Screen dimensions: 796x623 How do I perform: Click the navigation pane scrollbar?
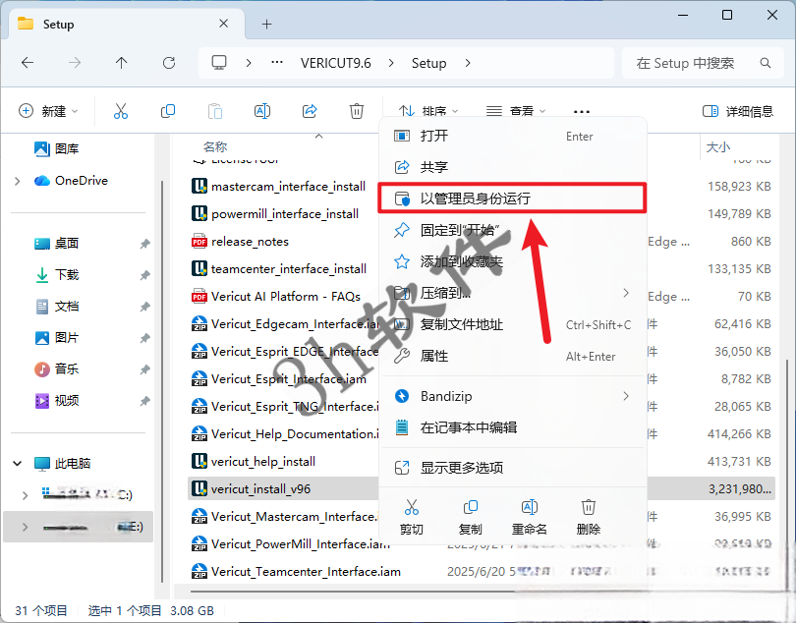[x=162, y=381]
